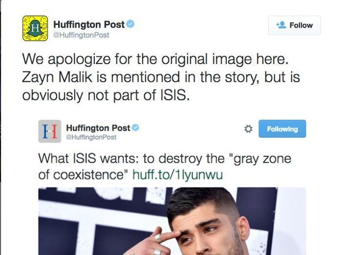Toggle the blue Following button
The height and width of the screenshot is (255, 340).
pyautogui.click(x=282, y=129)
